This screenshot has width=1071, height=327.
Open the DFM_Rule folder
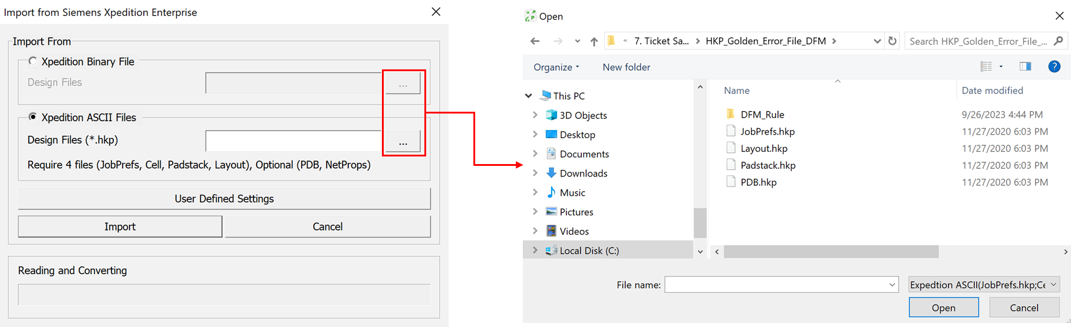762,115
